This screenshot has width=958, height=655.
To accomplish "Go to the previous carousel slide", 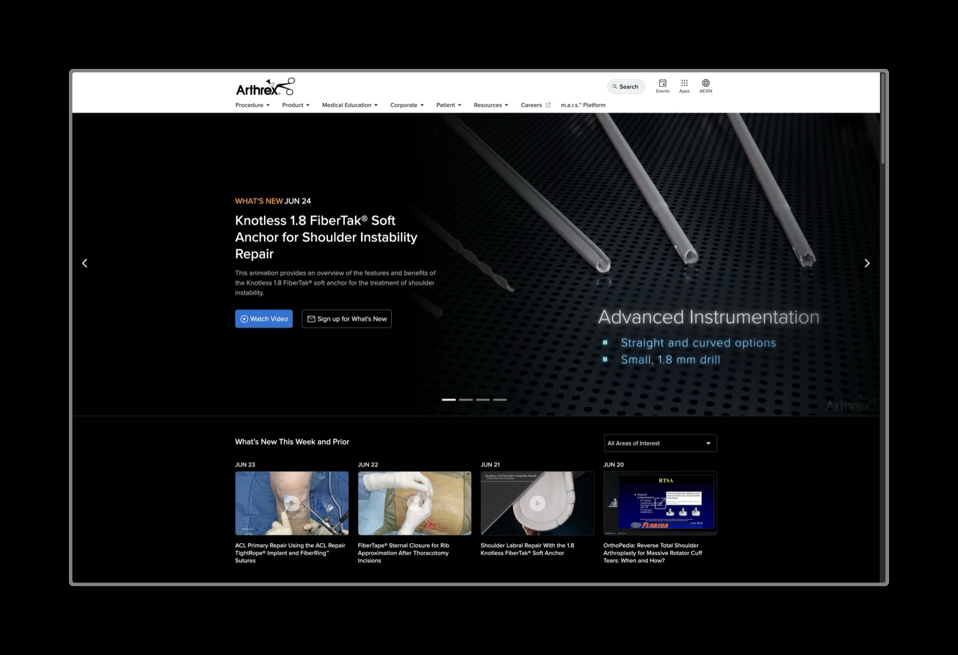I will [84, 263].
